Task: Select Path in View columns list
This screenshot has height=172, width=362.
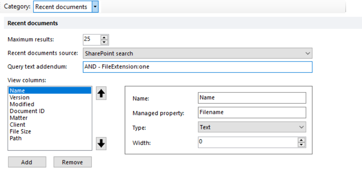Action: (x=50, y=138)
